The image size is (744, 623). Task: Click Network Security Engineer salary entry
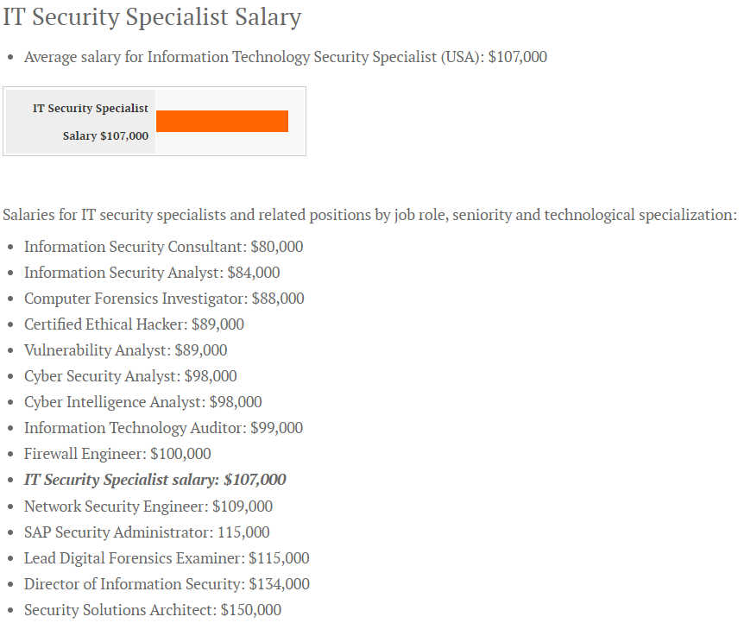coord(148,507)
